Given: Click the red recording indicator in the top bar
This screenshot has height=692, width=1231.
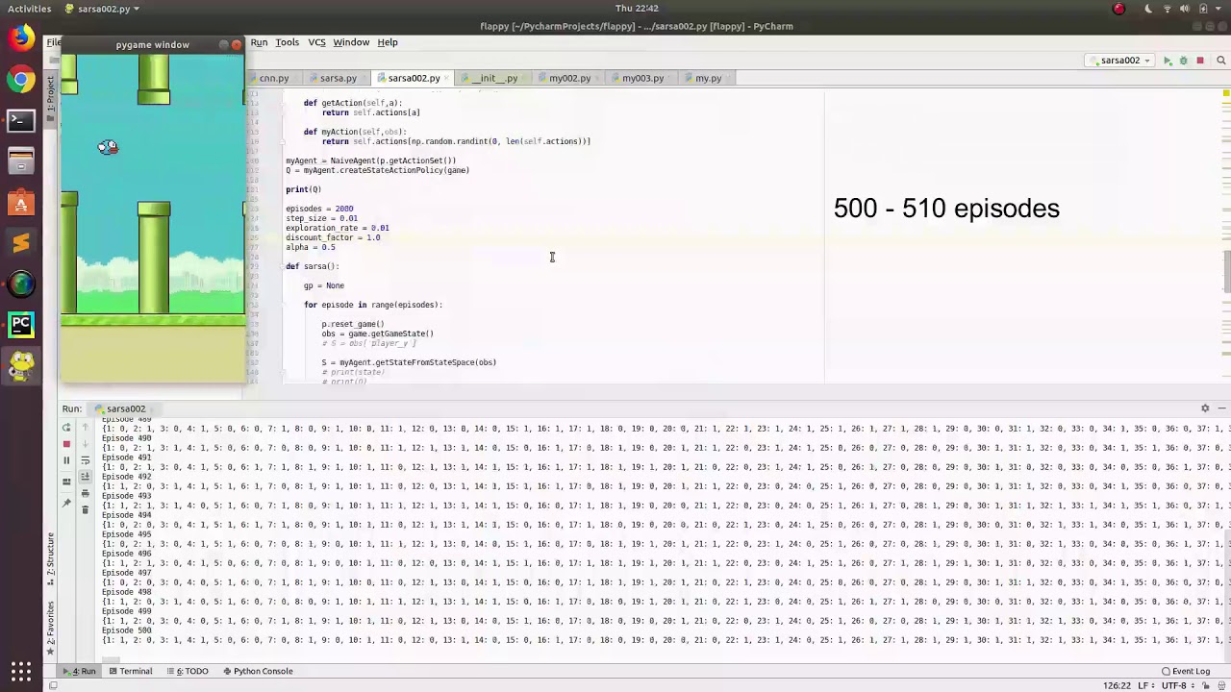Looking at the screenshot, I should [x=1118, y=9].
